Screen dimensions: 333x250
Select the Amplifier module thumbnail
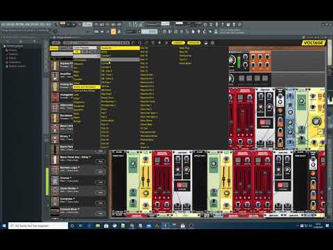[55, 76]
